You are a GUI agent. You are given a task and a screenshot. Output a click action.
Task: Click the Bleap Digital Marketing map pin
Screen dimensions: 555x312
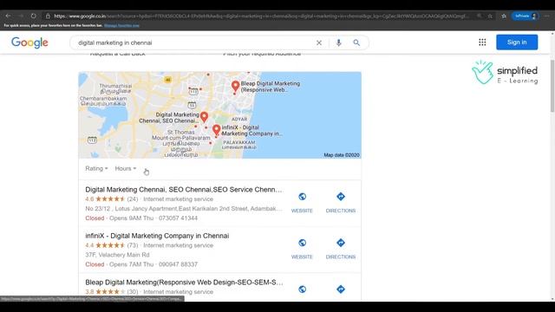pyautogui.click(x=235, y=87)
